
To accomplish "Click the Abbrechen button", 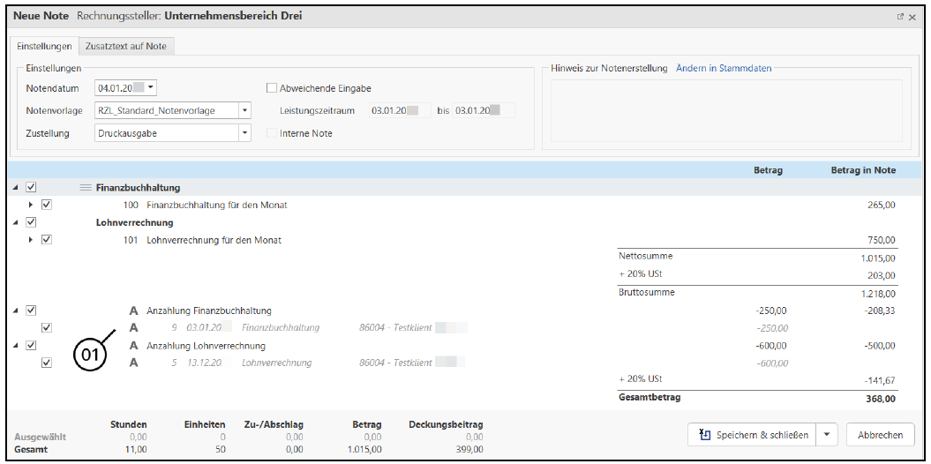I will [x=880, y=435].
